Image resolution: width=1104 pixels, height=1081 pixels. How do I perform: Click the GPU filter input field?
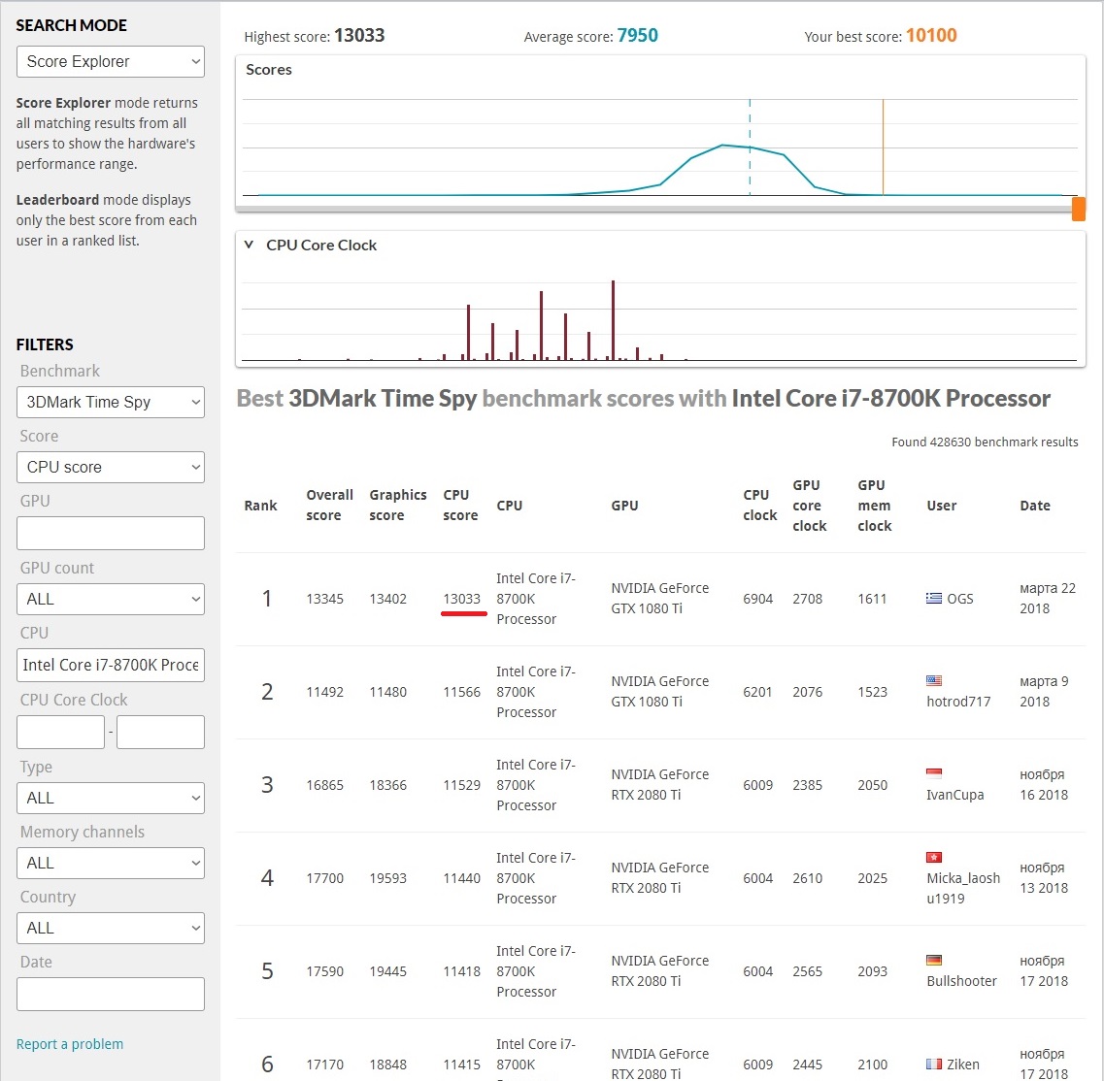click(x=111, y=533)
